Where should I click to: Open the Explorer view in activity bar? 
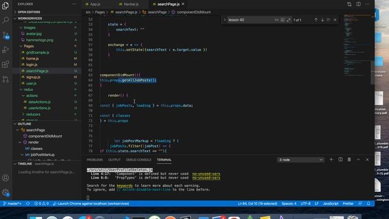point(5,5)
